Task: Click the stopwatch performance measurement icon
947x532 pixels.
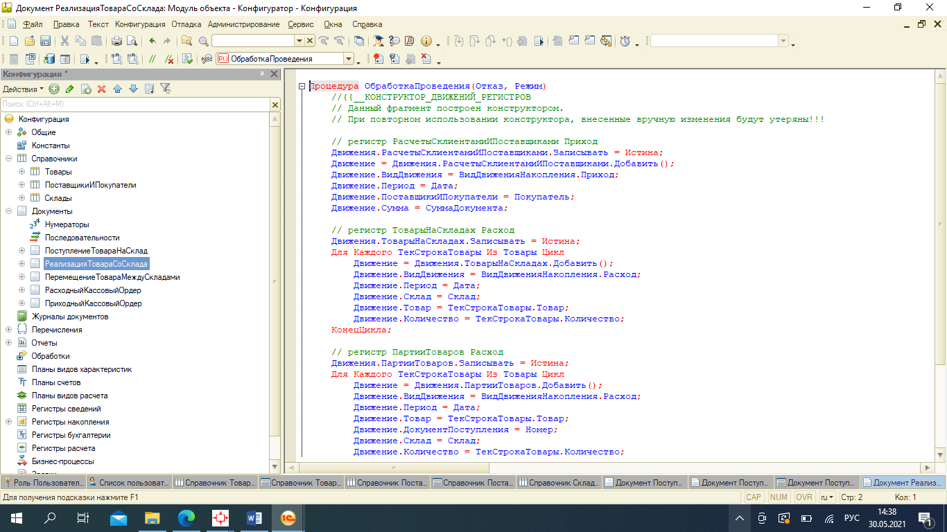Action: 625,41
